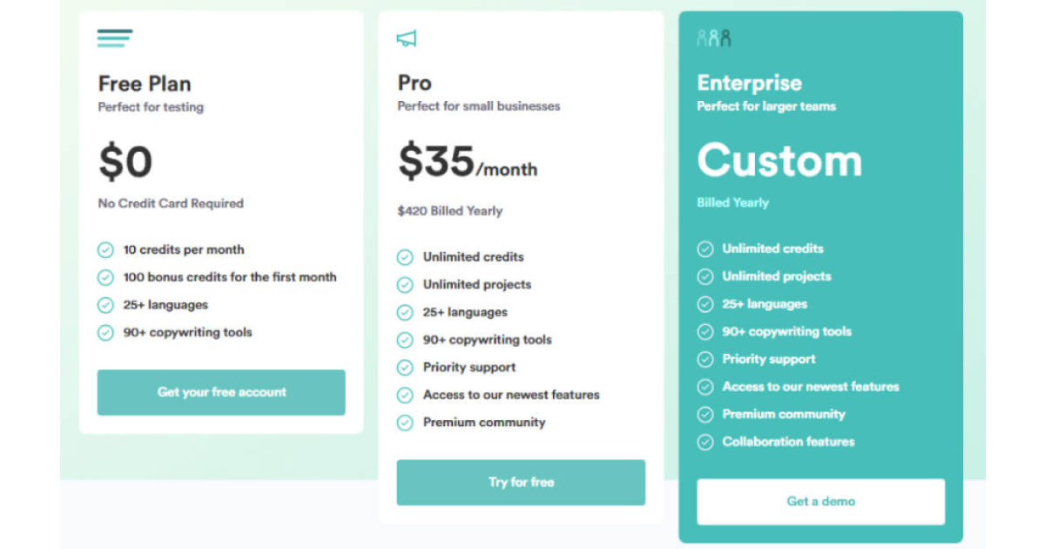
Task: Click checkmark next to Pro 'Unlimited credits'
Action: [405, 257]
